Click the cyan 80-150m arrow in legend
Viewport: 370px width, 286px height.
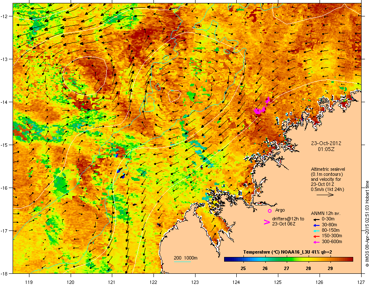click(x=317, y=230)
